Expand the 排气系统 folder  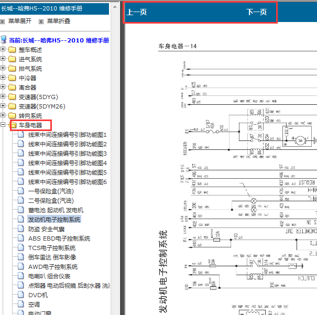[3, 68]
